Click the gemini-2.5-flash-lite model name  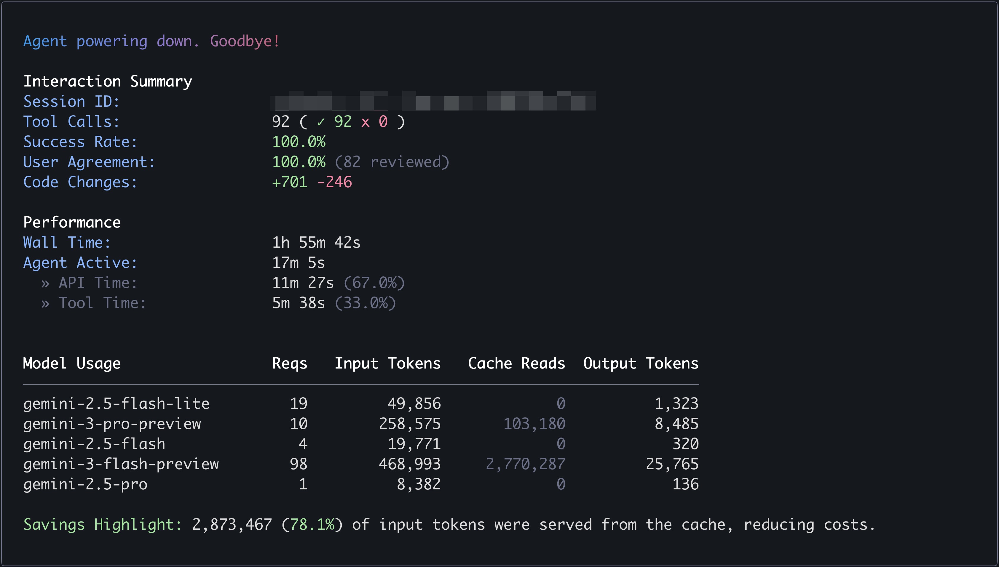116,404
